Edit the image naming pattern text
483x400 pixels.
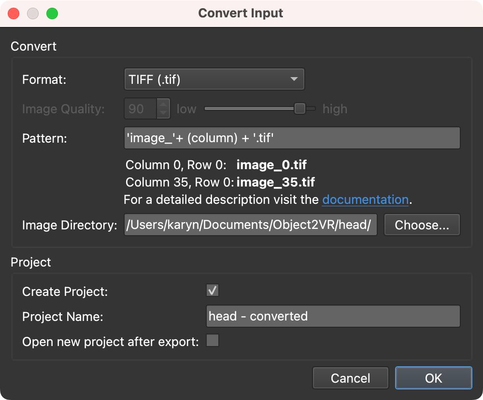(292, 138)
